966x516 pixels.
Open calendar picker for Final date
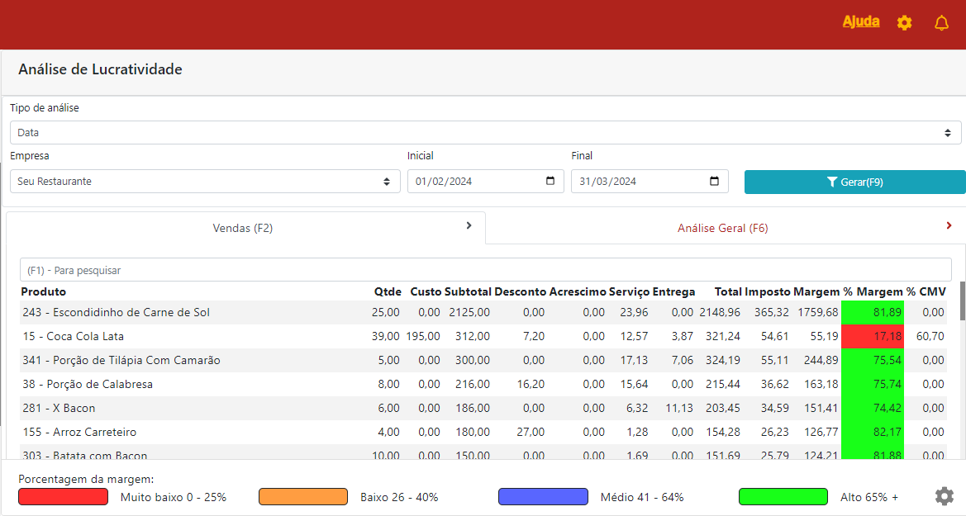coord(715,182)
